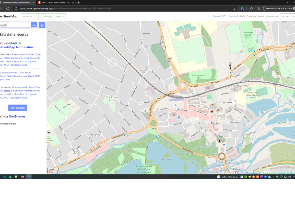Open Visual Studio Code from taskbar
The height and width of the screenshot is (197, 295).
click(4, 177)
